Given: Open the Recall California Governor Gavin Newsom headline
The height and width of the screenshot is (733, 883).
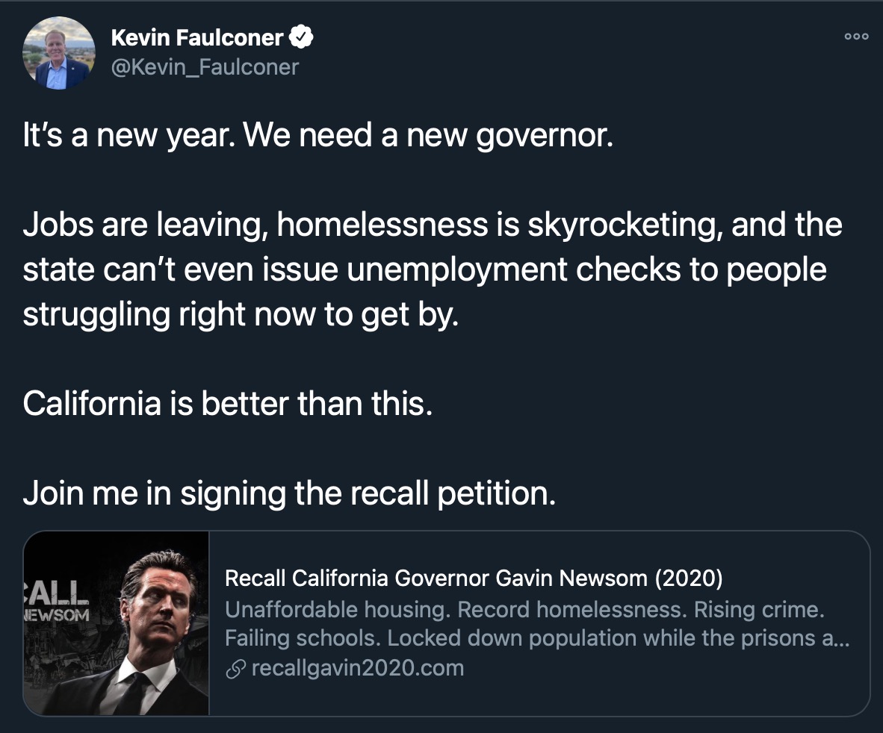Looking at the screenshot, I should pyautogui.click(x=474, y=578).
